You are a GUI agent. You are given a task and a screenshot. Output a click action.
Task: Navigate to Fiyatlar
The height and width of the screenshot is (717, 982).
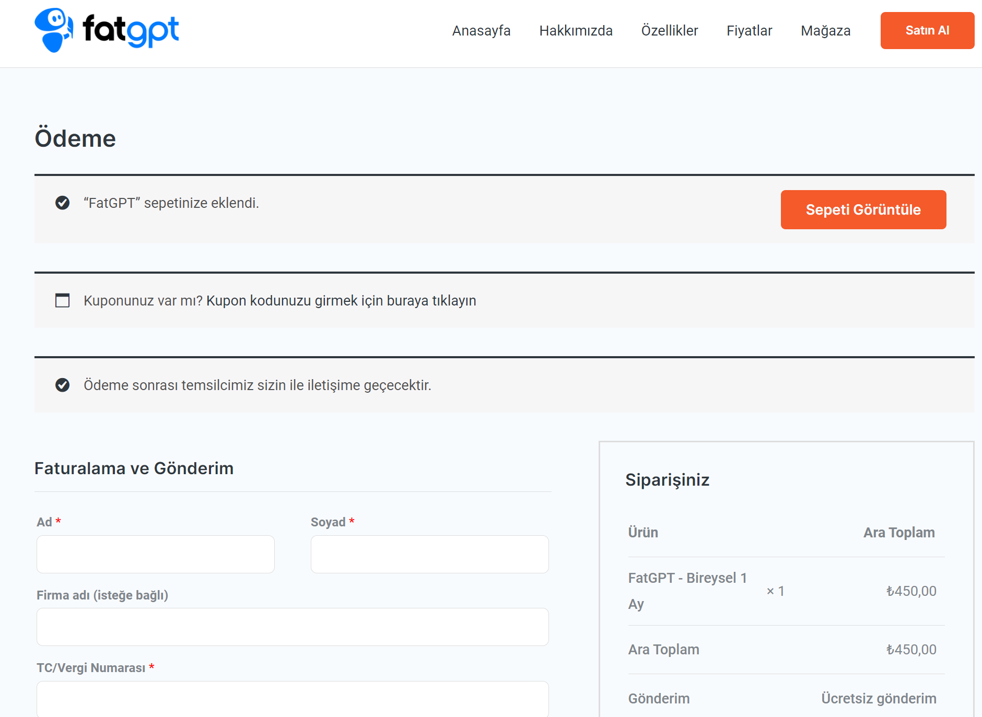coord(749,31)
